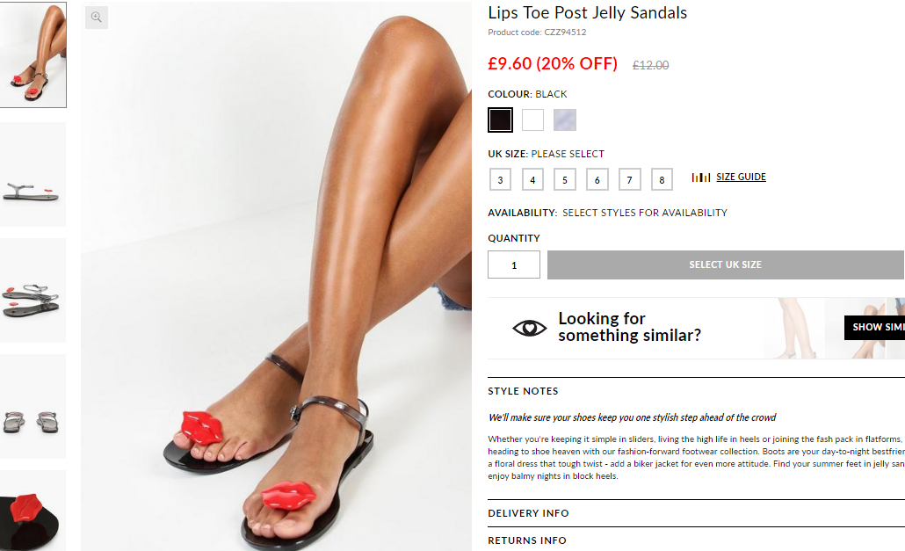Pick the lilac glitter colour swatch

pos(565,120)
